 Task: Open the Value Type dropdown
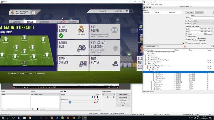[x=202, y=24]
